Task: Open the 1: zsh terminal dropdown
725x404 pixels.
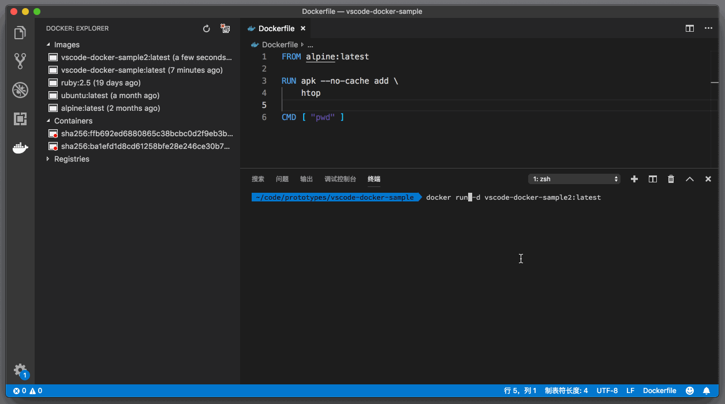Action: coord(574,179)
